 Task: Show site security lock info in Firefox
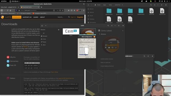[19, 10]
